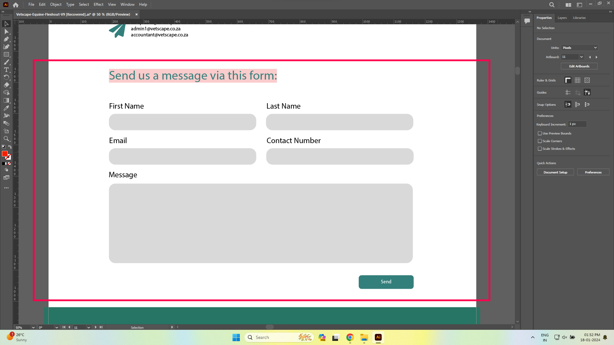Open the Units dropdown
The image size is (614, 345).
point(580,48)
